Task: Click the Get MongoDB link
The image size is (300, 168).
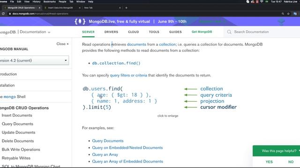Action: coord(202,32)
